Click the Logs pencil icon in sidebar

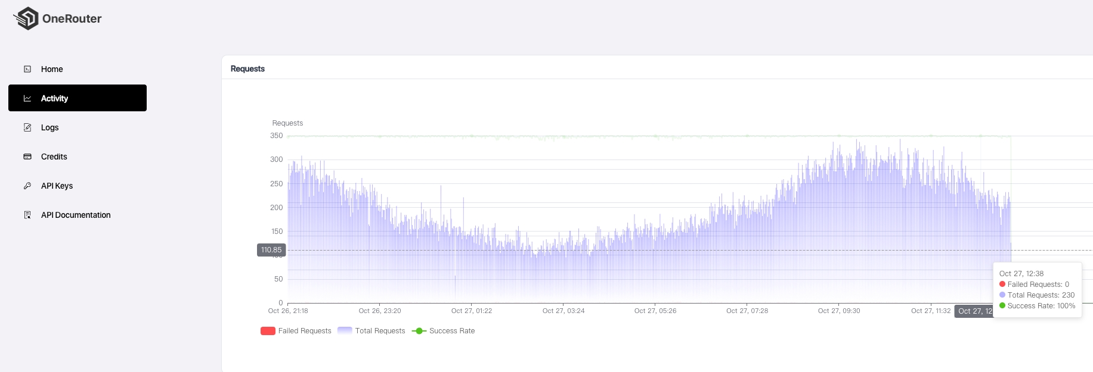pyautogui.click(x=27, y=127)
